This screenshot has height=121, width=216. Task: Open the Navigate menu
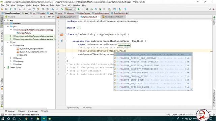(x=21, y=5)
